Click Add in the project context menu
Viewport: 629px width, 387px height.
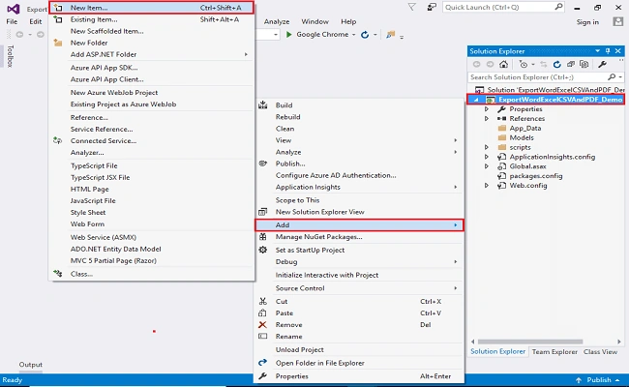tap(359, 225)
